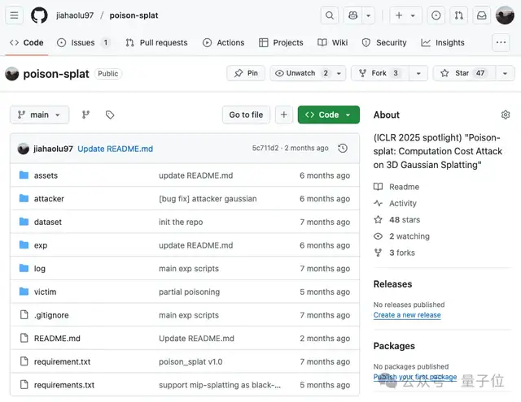Open the hamburger navigation menu
This screenshot has height=402, width=521.
point(15,15)
